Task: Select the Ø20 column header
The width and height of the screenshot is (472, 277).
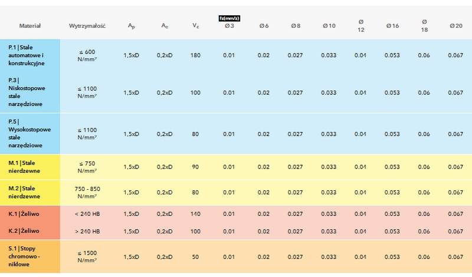Action: [x=455, y=27]
